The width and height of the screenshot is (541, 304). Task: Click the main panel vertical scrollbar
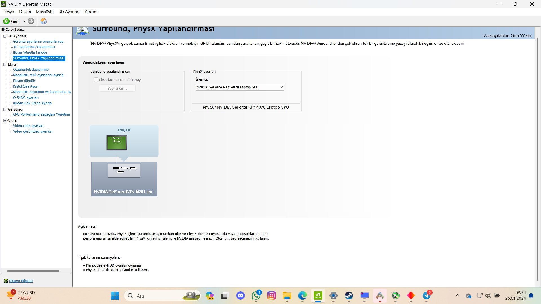click(x=537, y=159)
